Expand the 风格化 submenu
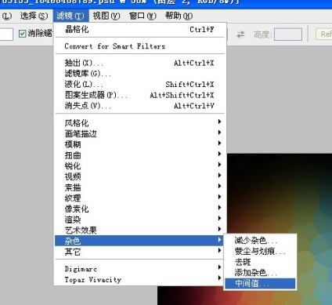 click(139, 123)
